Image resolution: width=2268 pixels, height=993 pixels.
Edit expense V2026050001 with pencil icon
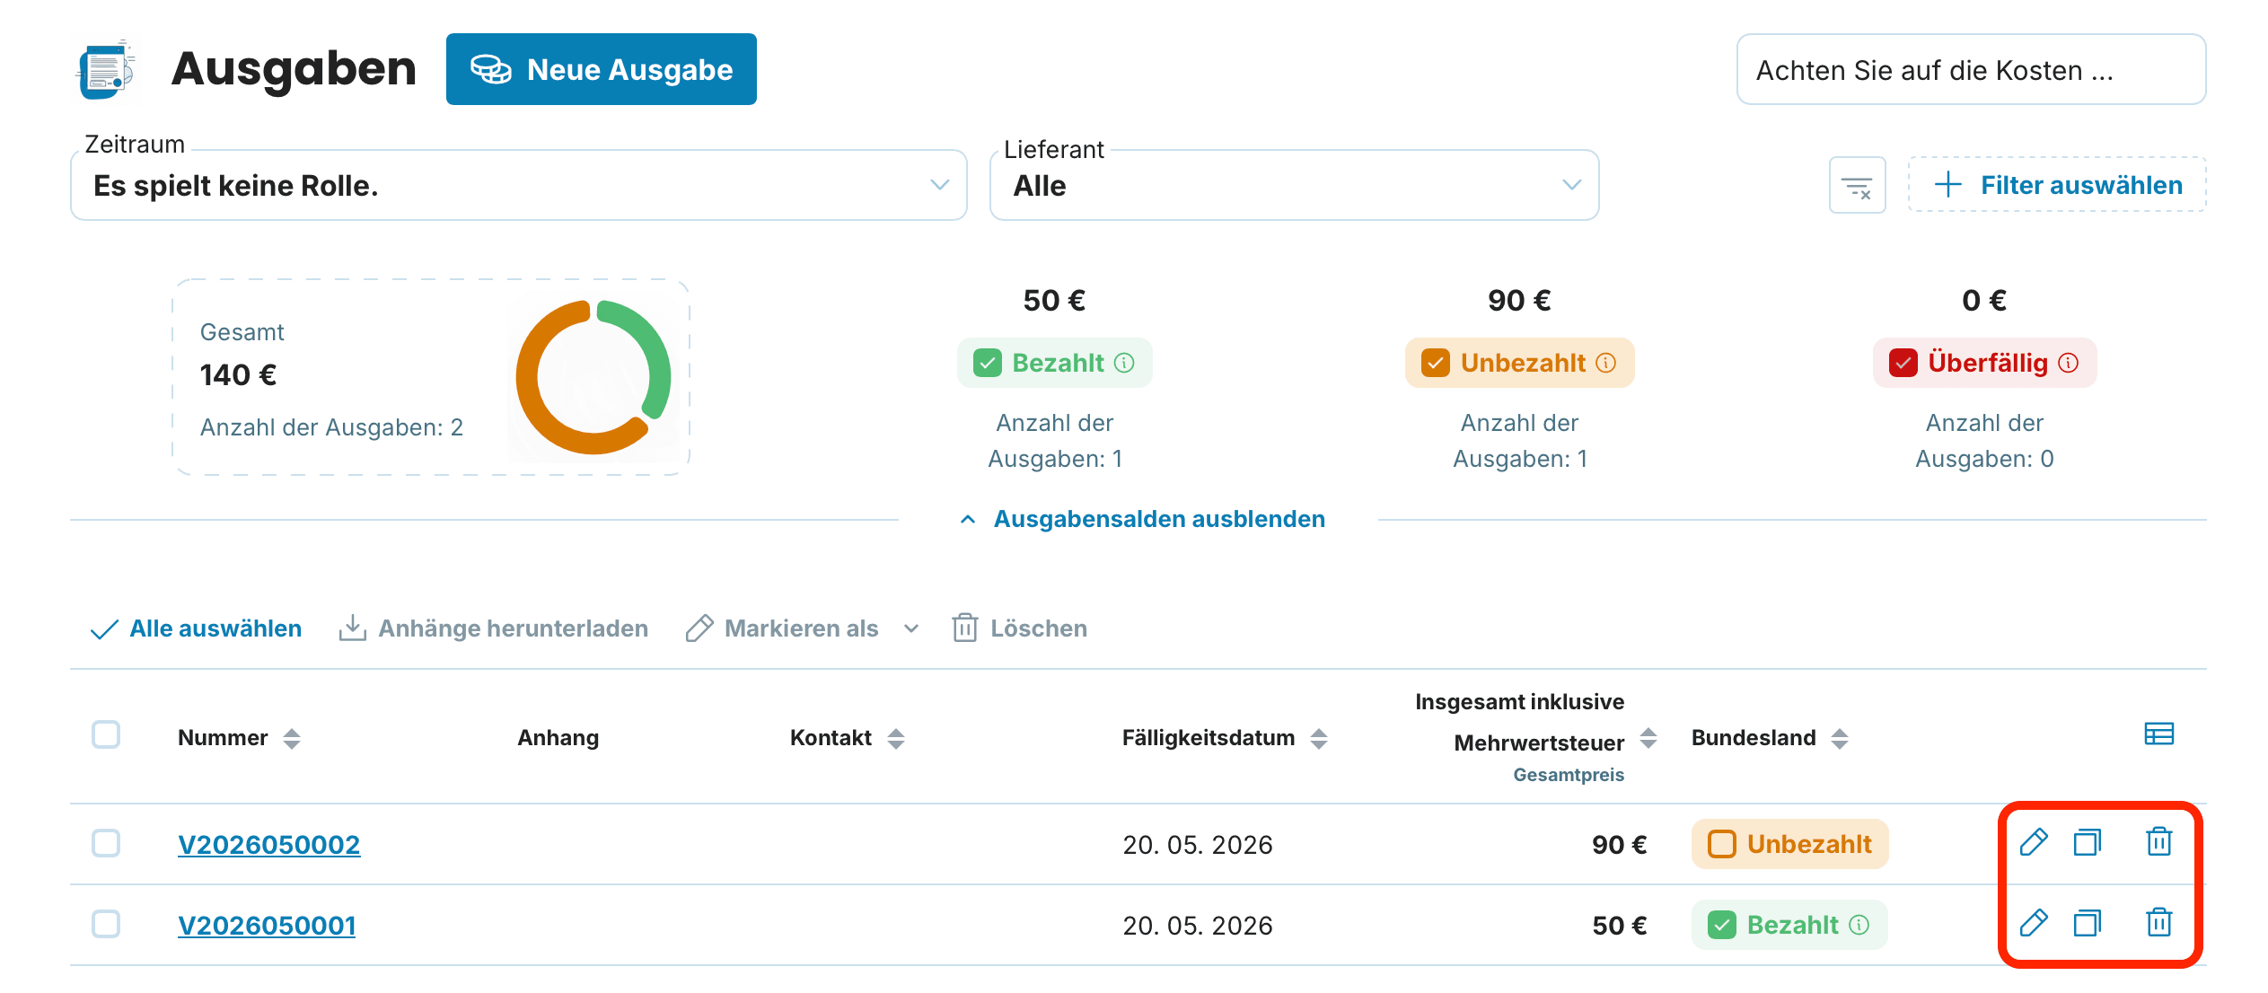2033,923
